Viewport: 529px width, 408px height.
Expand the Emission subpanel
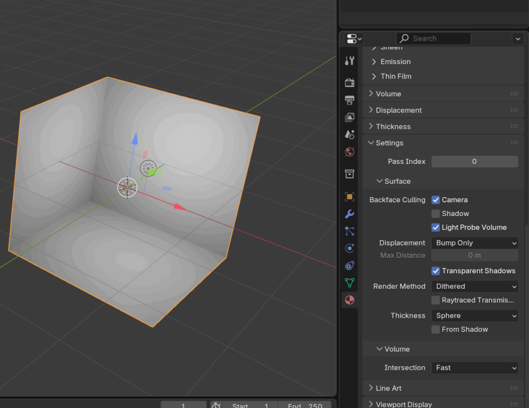(x=395, y=62)
